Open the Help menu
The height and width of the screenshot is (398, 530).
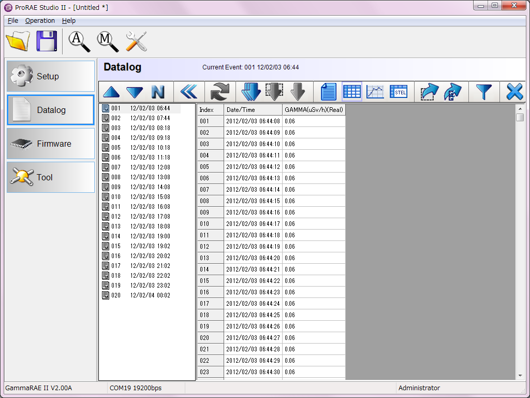point(69,21)
